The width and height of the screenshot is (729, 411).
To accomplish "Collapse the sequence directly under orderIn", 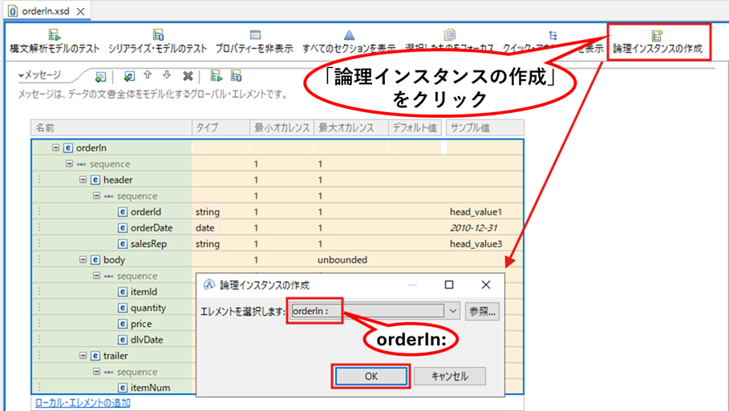I will [69, 163].
